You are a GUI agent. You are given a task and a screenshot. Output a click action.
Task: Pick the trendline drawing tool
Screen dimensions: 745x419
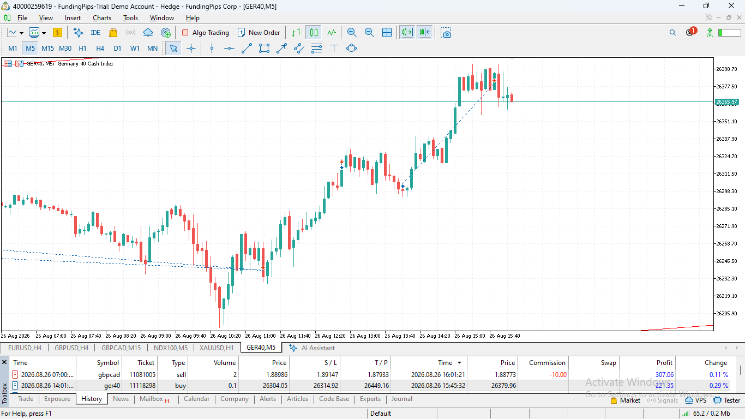click(x=247, y=49)
